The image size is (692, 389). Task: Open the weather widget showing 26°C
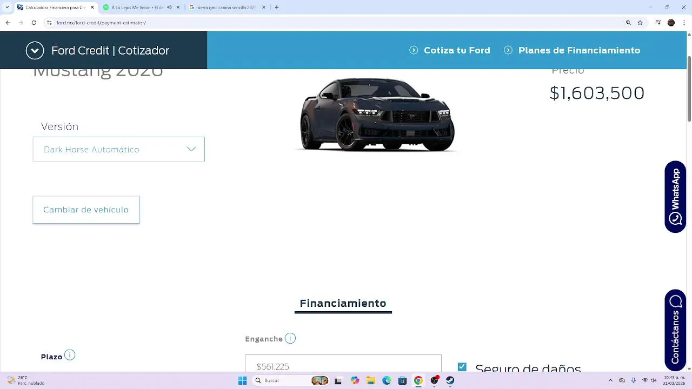[24, 380]
